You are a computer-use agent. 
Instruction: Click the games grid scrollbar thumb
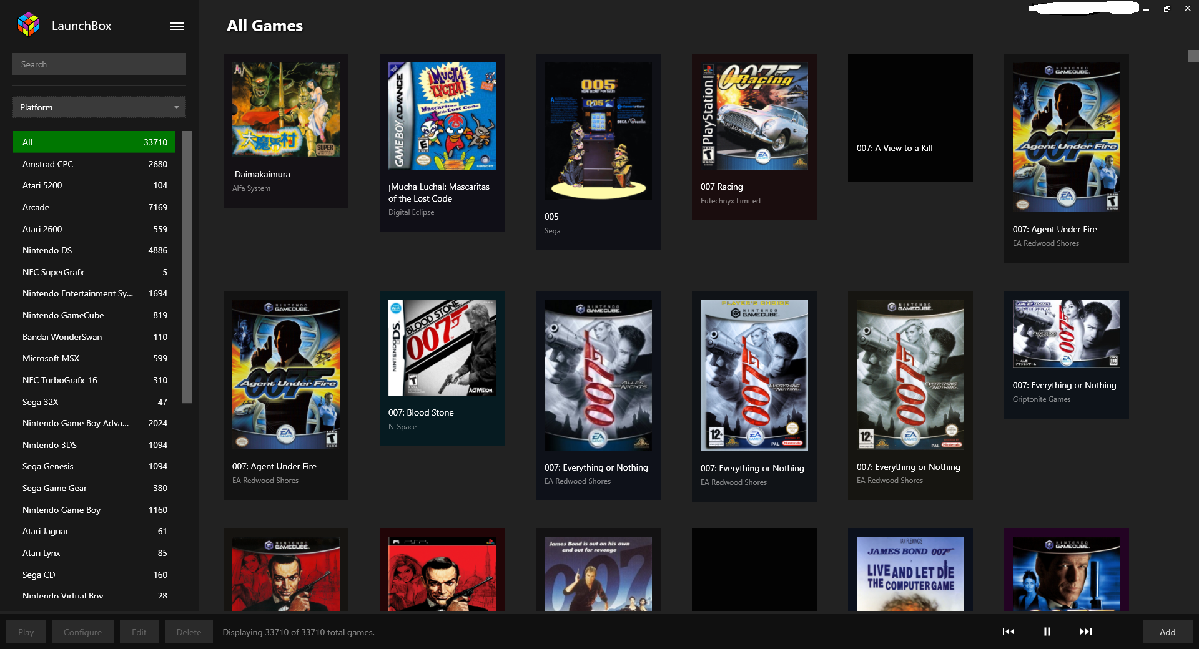1193,56
